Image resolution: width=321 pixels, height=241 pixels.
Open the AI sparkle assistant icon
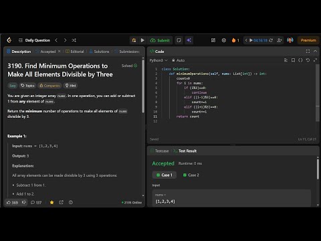[189, 40]
